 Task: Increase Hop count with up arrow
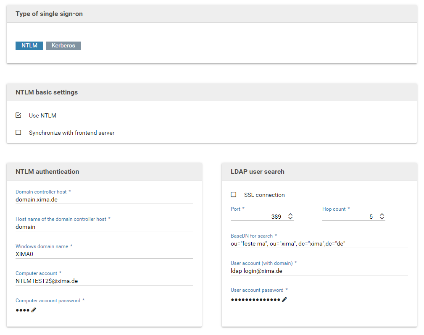click(x=382, y=215)
